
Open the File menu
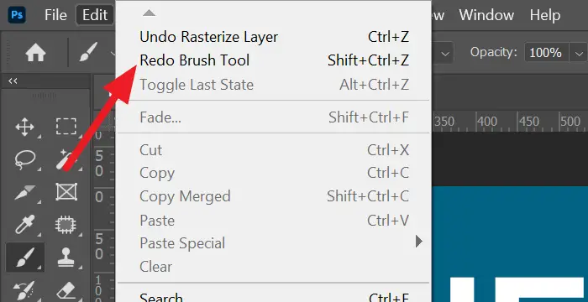(55, 15)
